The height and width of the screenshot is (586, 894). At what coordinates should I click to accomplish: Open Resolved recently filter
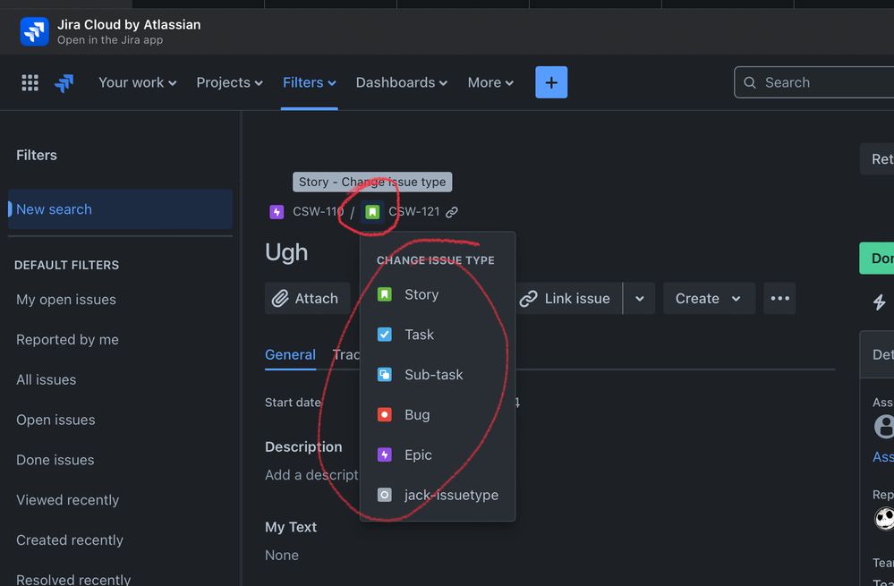coord(73,579)
